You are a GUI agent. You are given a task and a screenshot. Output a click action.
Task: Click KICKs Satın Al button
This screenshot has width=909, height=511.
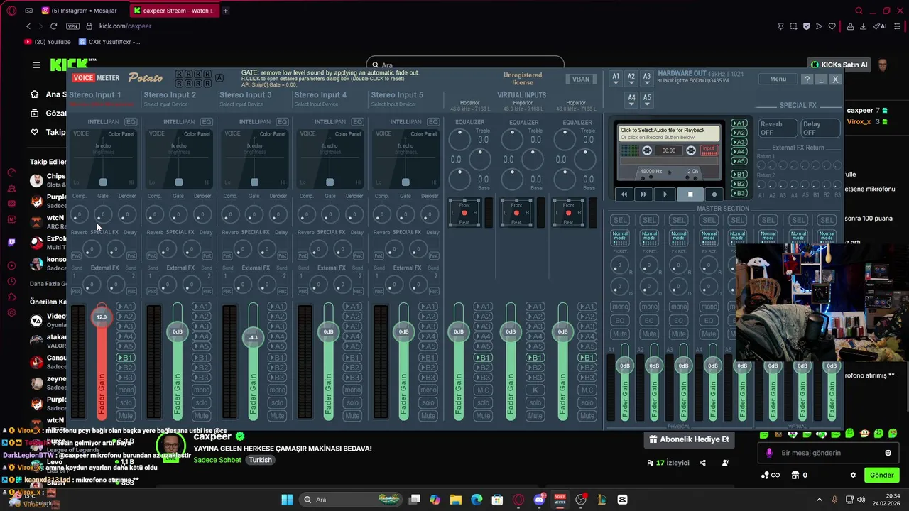tap(839, 65)
